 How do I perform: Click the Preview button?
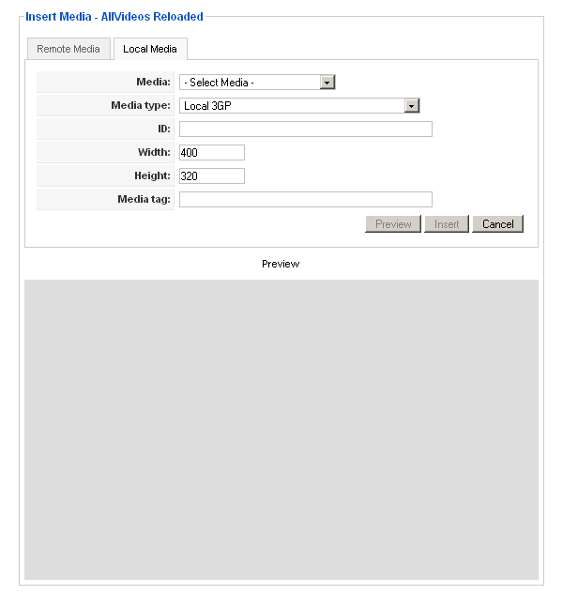pos(393,224)
